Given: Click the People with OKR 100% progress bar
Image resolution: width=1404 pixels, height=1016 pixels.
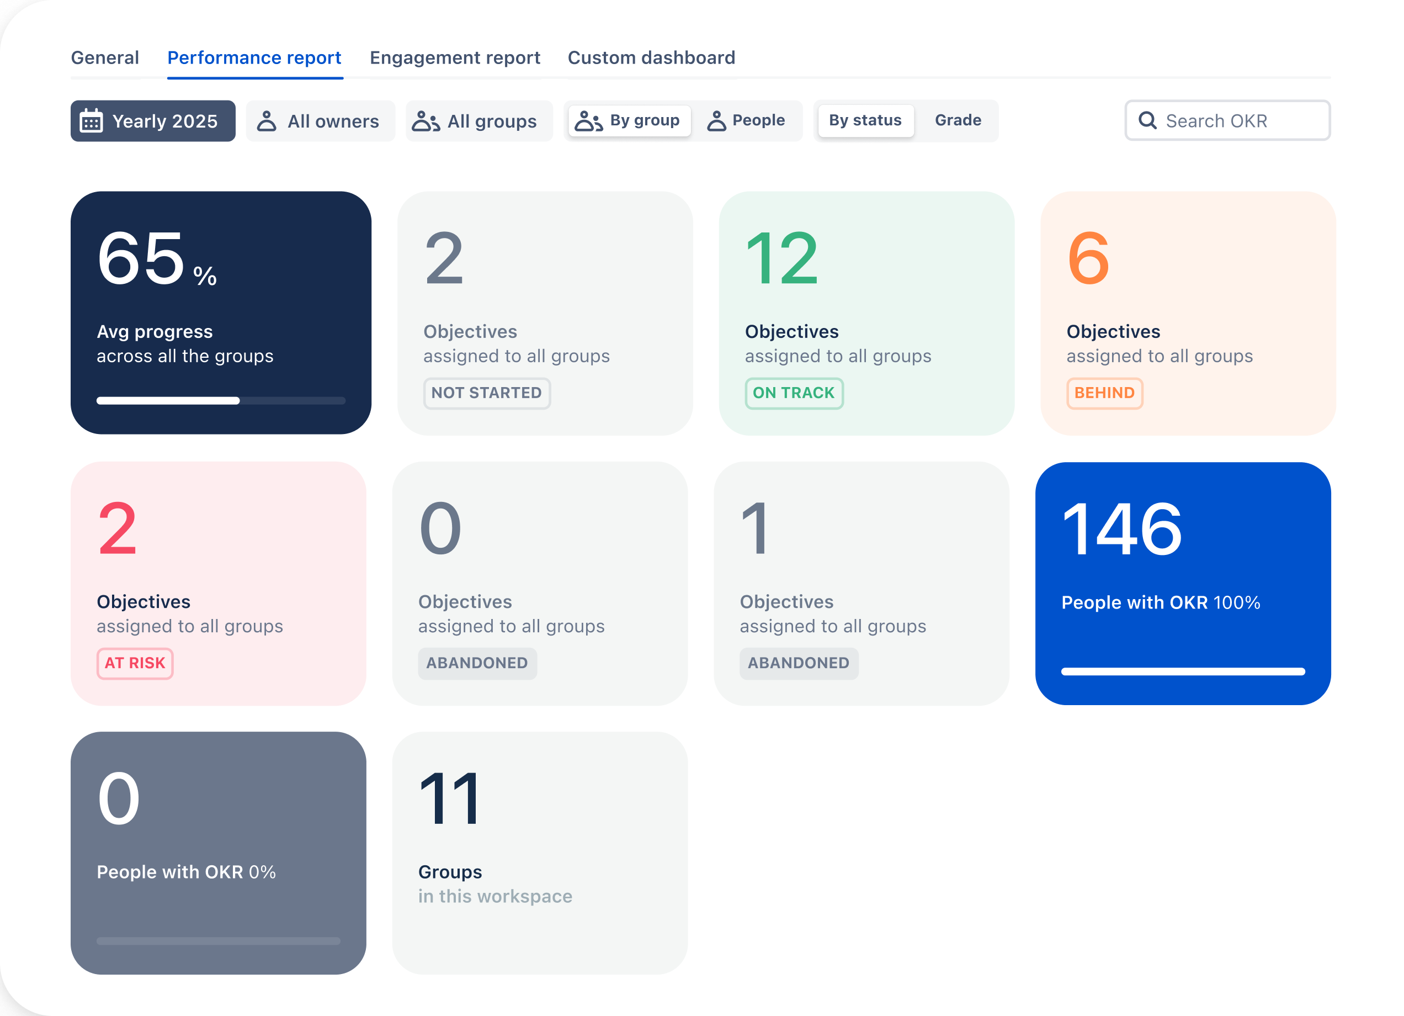Looking at the screenshot, I should point(1183,671).
